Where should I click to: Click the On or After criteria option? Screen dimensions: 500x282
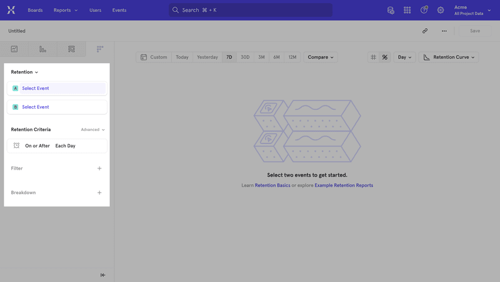37,146
